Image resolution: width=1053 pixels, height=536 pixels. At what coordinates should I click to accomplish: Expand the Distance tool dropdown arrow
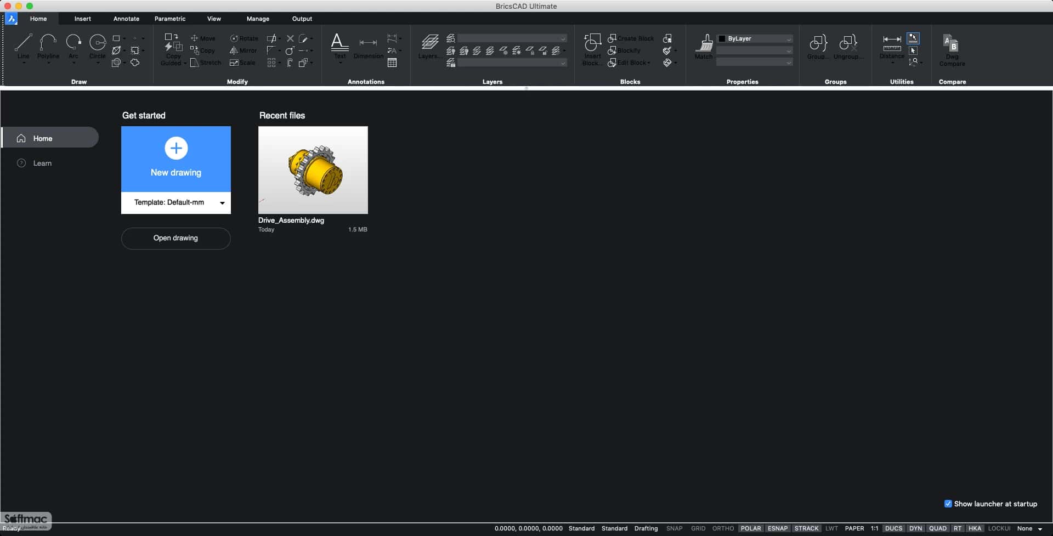892,63
